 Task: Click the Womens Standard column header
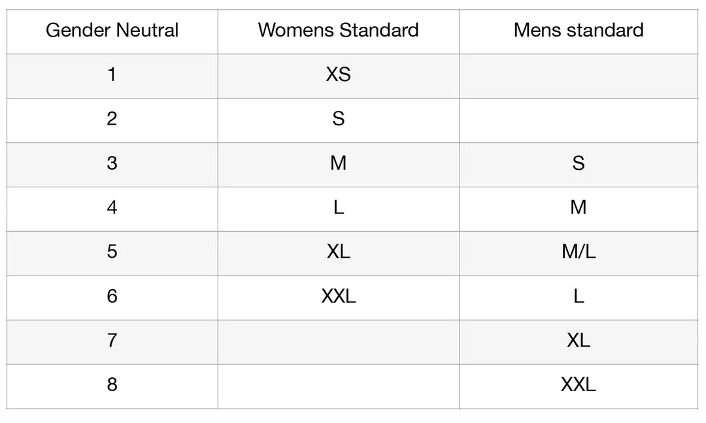pyautogui.click(x=338, y=30)
